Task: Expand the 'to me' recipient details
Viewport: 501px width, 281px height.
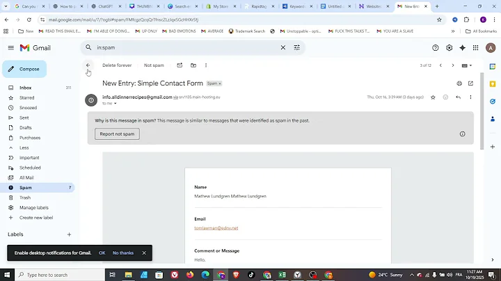Action: [x=116, y=104]
